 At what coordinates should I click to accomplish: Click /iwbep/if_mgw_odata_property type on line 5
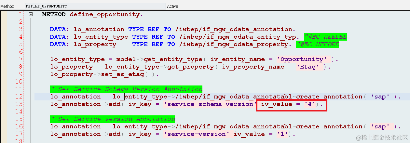(x=233, y=45)
